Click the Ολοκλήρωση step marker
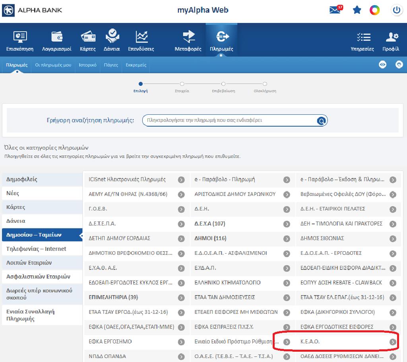This screenshot has height=362, width=407. pos(265,84)
